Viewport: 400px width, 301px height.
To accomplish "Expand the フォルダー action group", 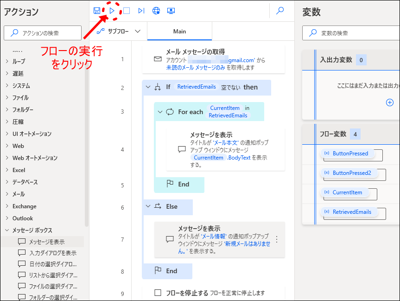I will (x=7, y=109).
